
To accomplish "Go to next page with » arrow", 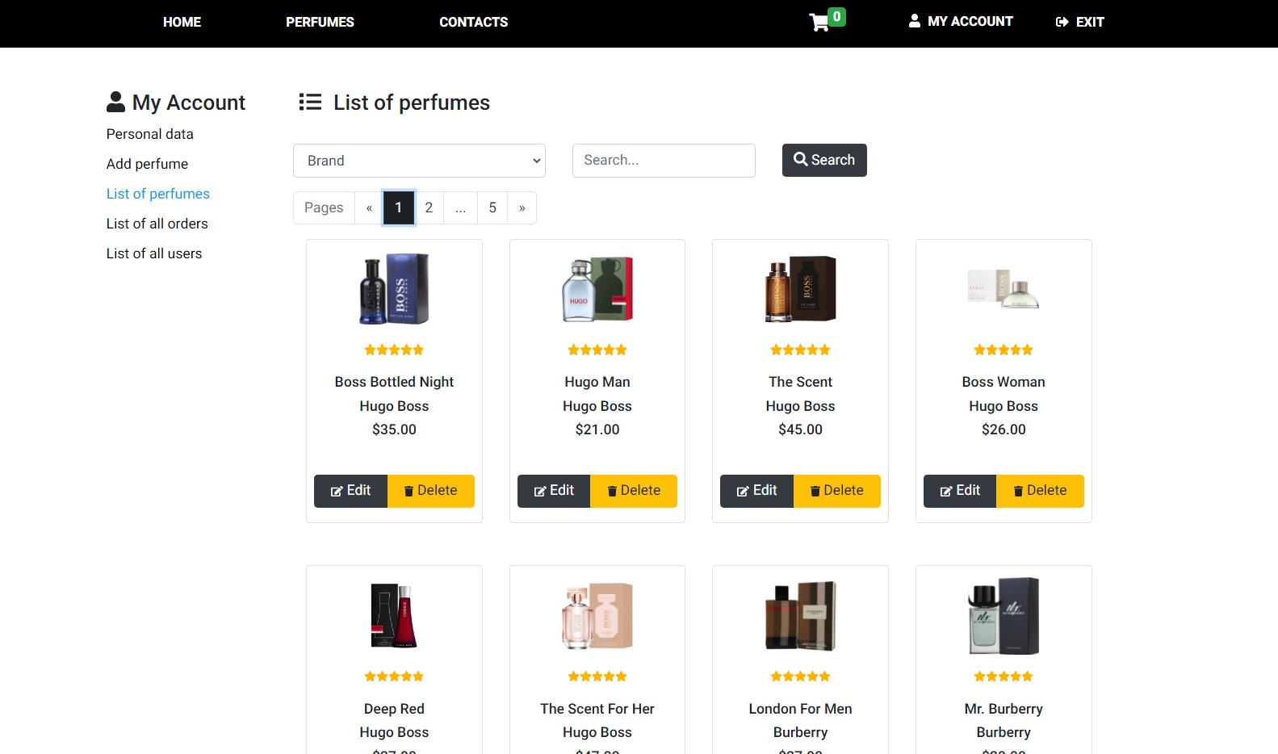I will tap(522, 207).
